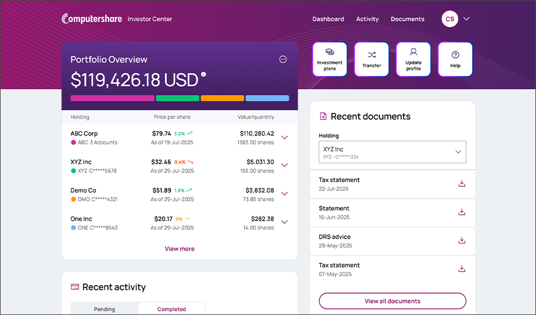The width and height of the screenshot is (536, 315).
Task: Click the $32.46 share price
Action: click(x=161, y=162)
